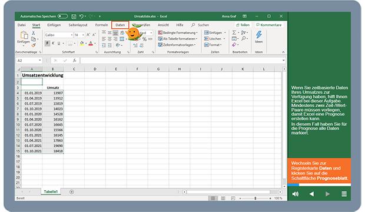Toggle center horizontal alignment
The width and height of the screenshot is (365, 212).
[109, 39]
